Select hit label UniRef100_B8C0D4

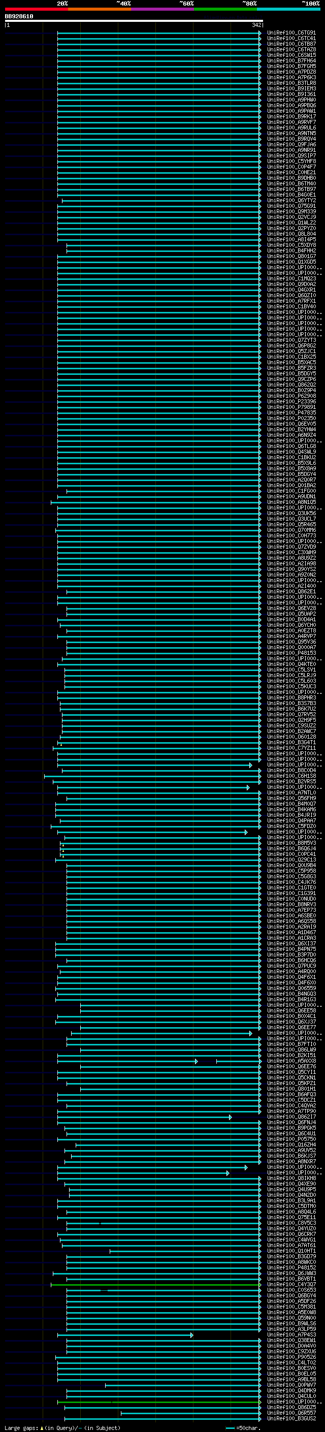pos(291,771)
